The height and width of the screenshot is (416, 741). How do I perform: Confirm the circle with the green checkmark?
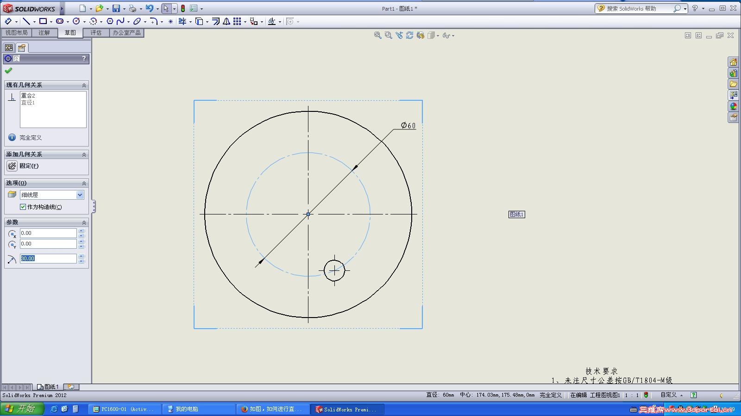[8, 71]
